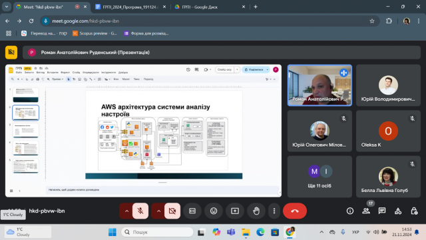
Task: Open more options three-dot menu in Meet
Action: coord(274,211)
